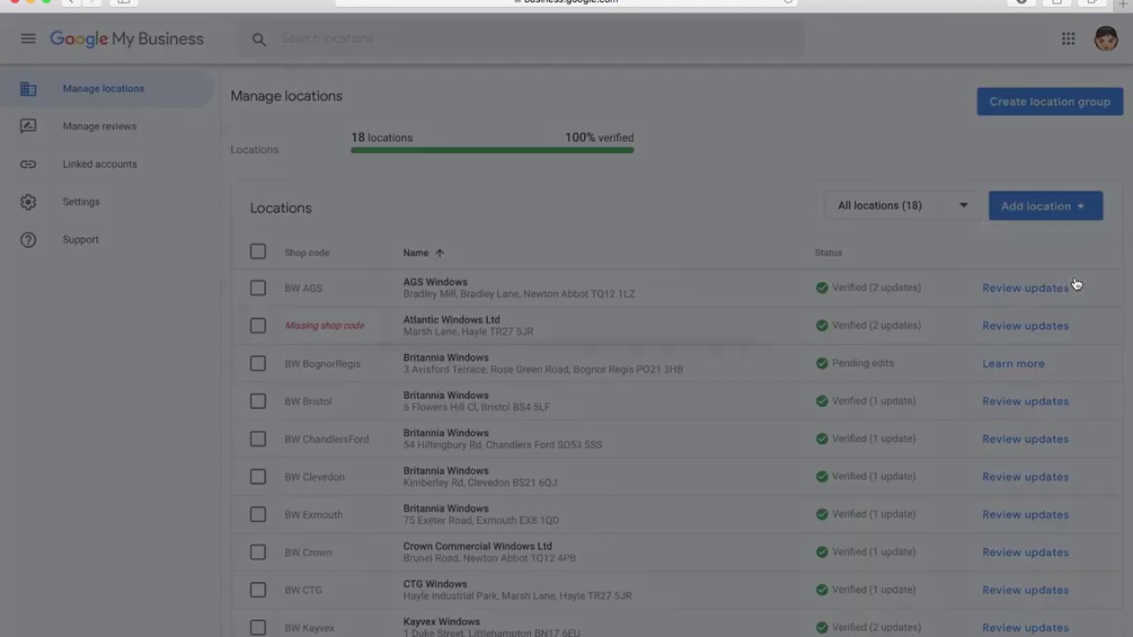Open Settings via the gear icon
Viewport: 1133px width, 637px height.
(28, 202)
